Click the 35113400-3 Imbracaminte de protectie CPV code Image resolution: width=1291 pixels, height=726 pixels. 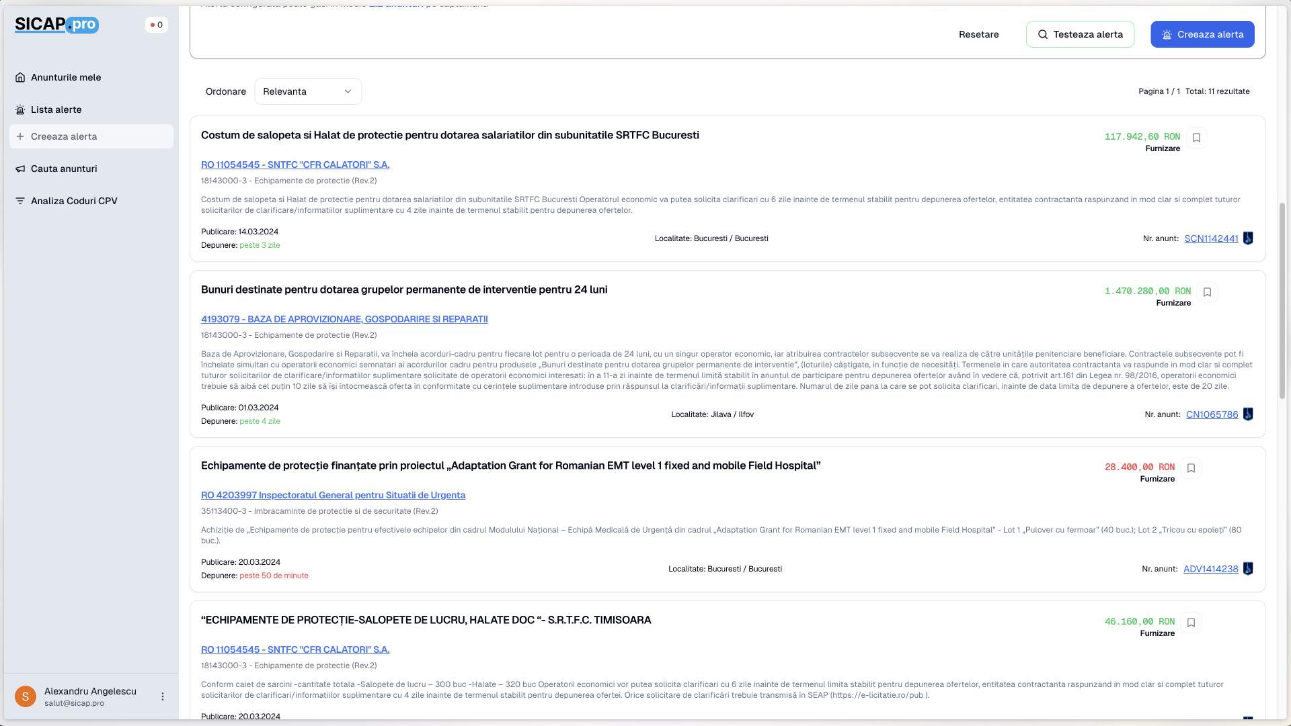pos(319,511)
